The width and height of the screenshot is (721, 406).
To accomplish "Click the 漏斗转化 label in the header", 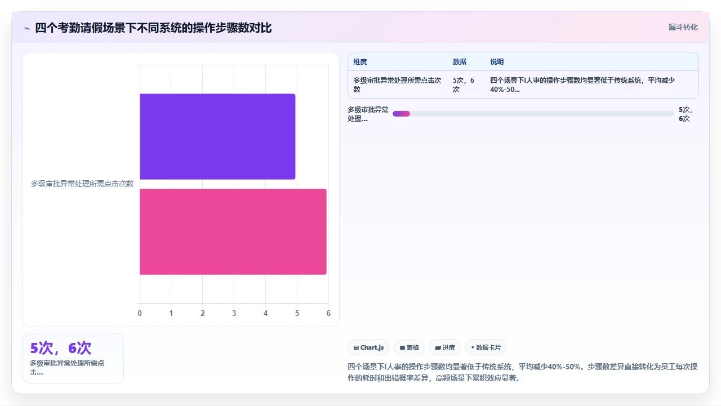I will click(x=683, y=27).
